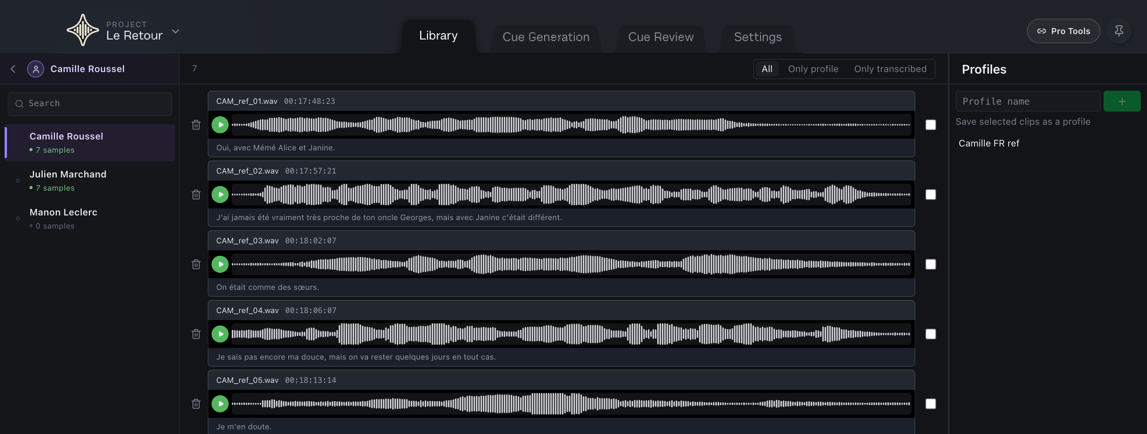Image resolution: width=1147 pixels, height=434 pixels.
Task: Click the pin icon in the top right
Action: pyautogui.click(x=1118, y=31)
